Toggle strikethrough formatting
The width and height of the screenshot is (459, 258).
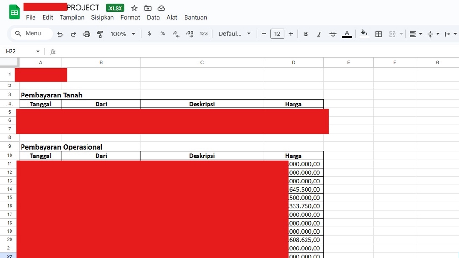click(333, 34)
